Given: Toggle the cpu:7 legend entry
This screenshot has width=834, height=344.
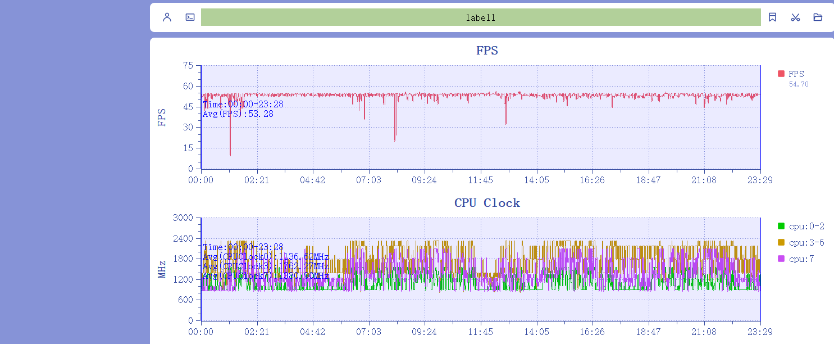Looking at the screenshot, I should pyautogui.click(x=801, y=259).
